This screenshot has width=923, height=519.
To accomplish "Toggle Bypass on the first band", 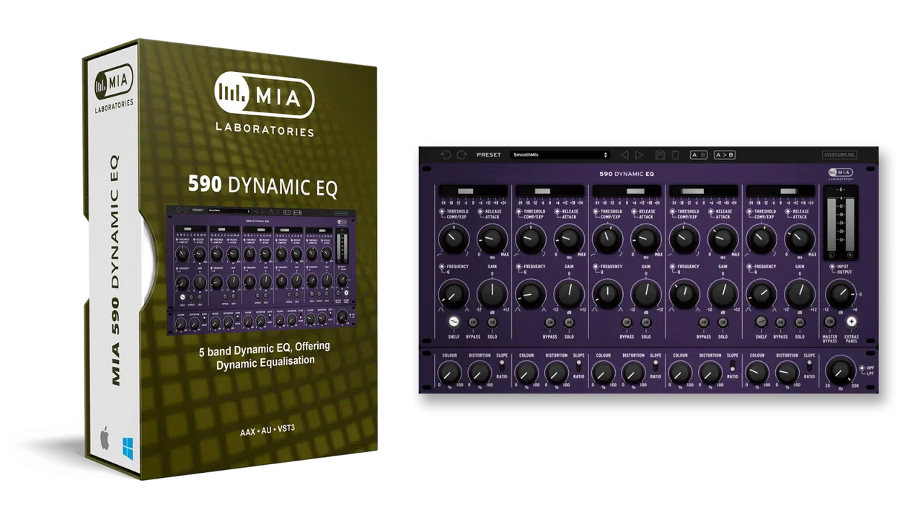I will [x=474, y=322].
